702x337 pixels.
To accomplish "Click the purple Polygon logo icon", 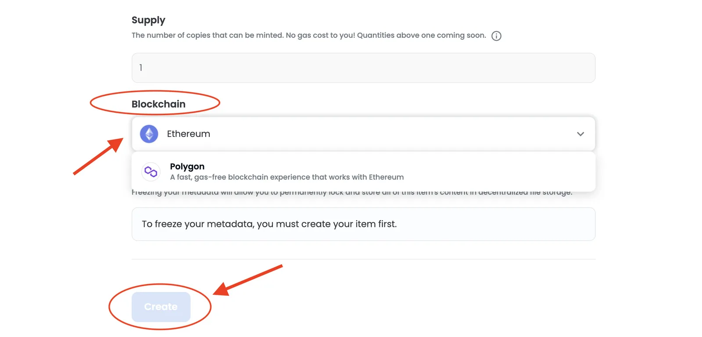I will (151, 172).
